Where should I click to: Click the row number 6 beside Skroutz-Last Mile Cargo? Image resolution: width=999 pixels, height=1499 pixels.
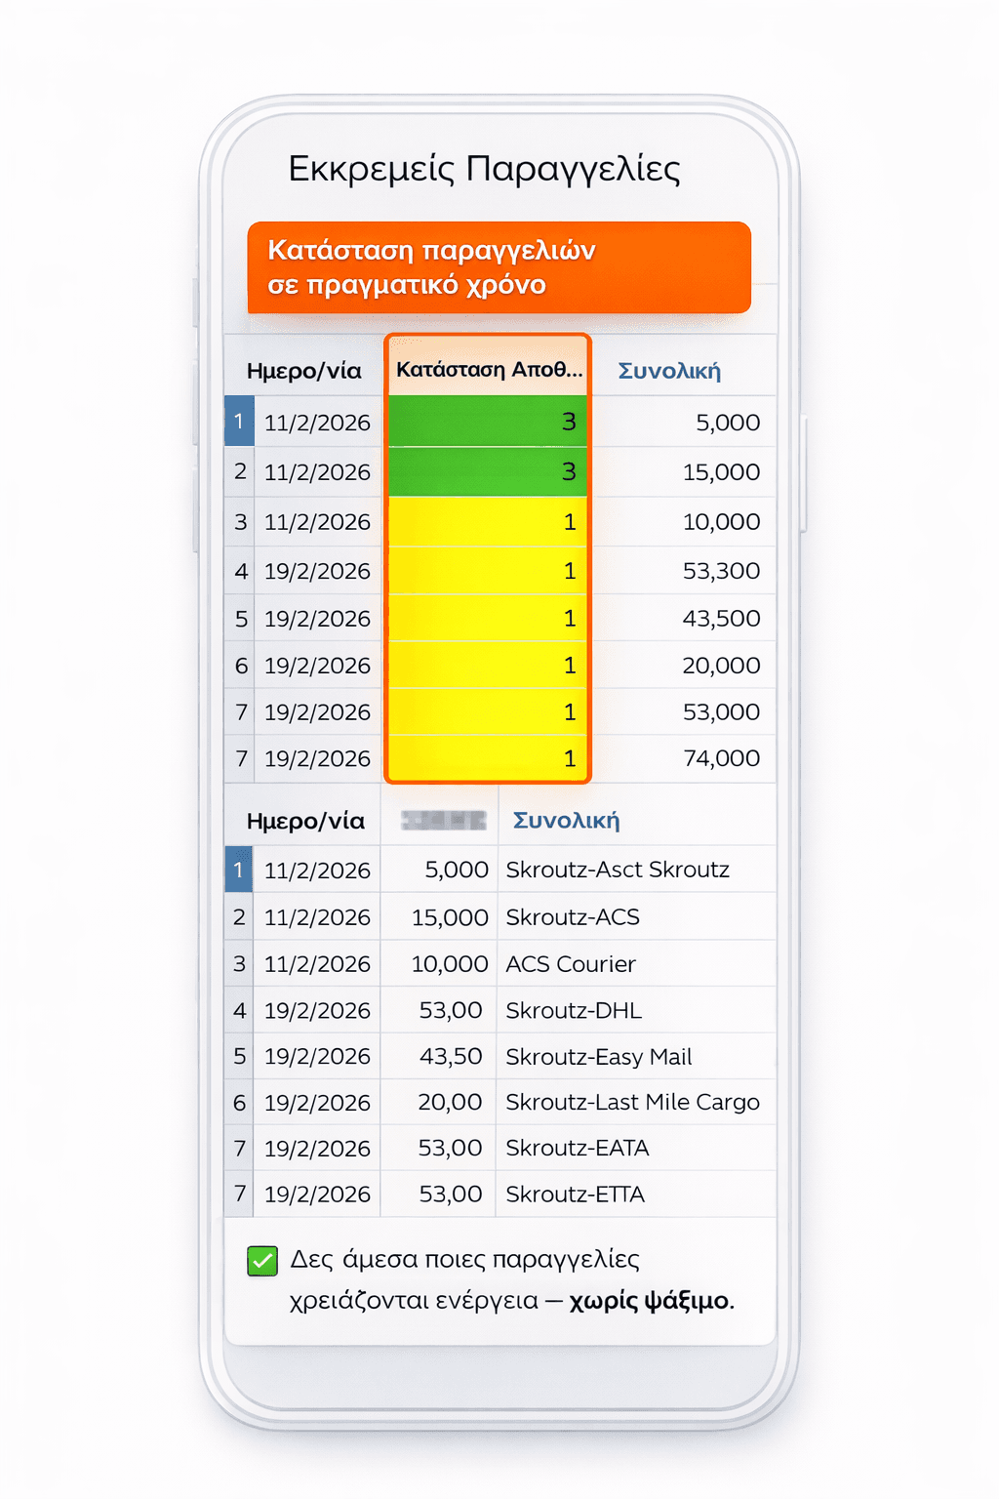coord(240,1103)
